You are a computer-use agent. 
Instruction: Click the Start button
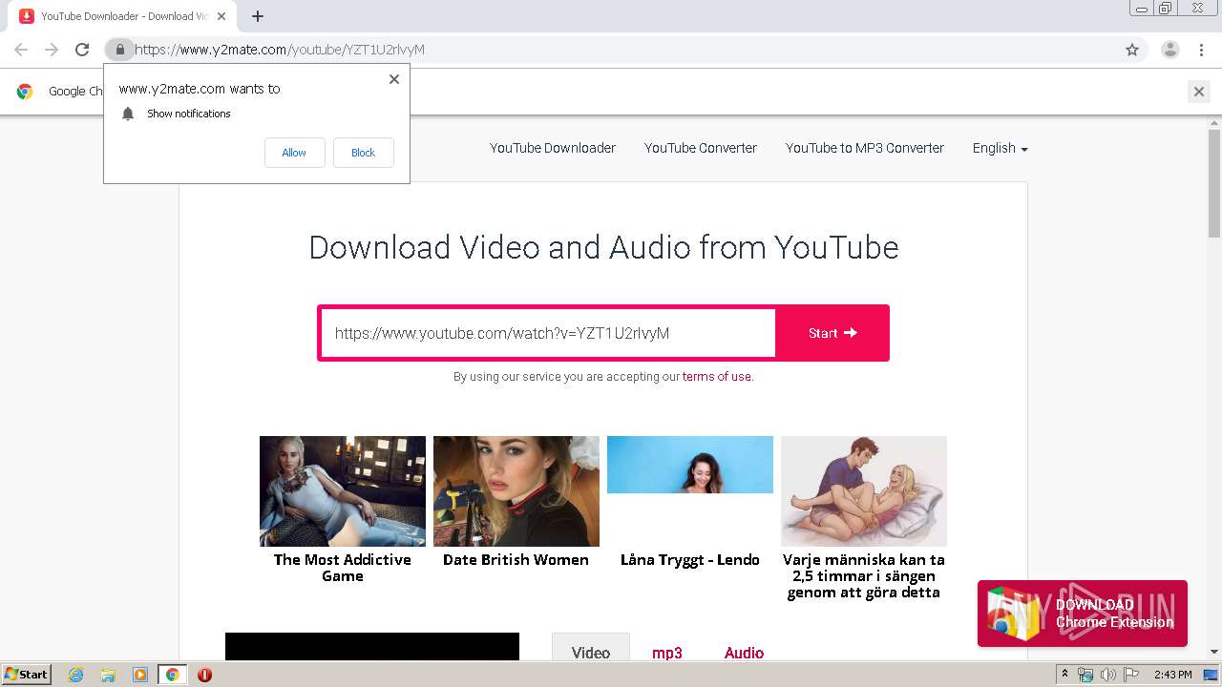pos(832,333)
